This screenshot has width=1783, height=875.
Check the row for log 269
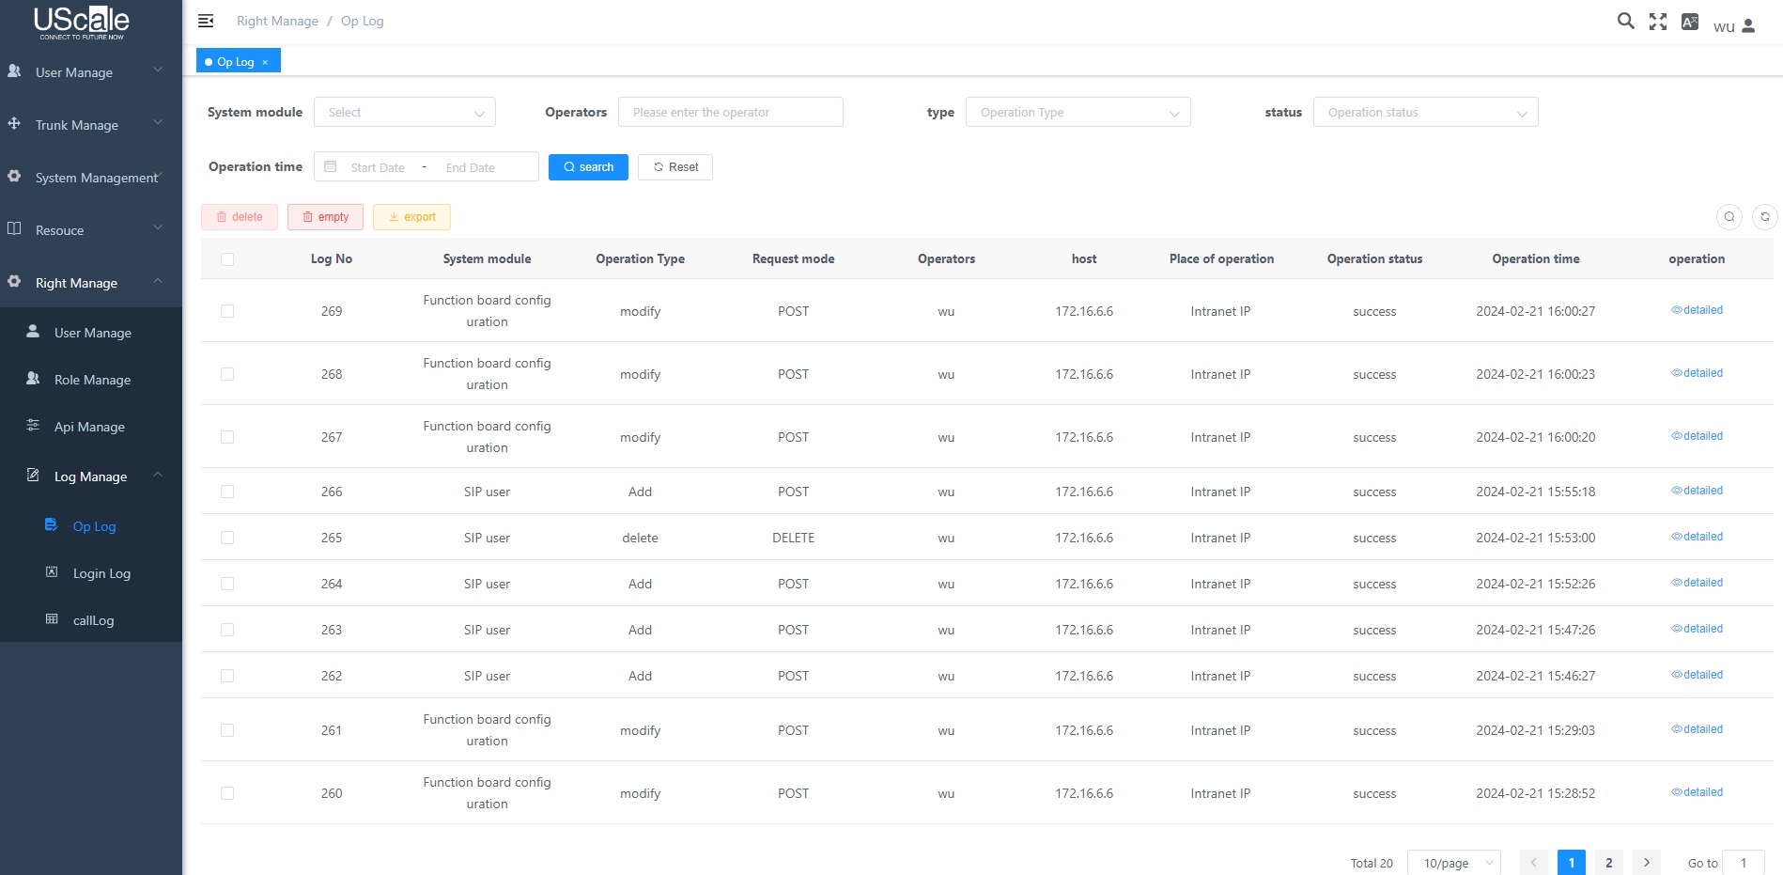[x=227, y=311]
